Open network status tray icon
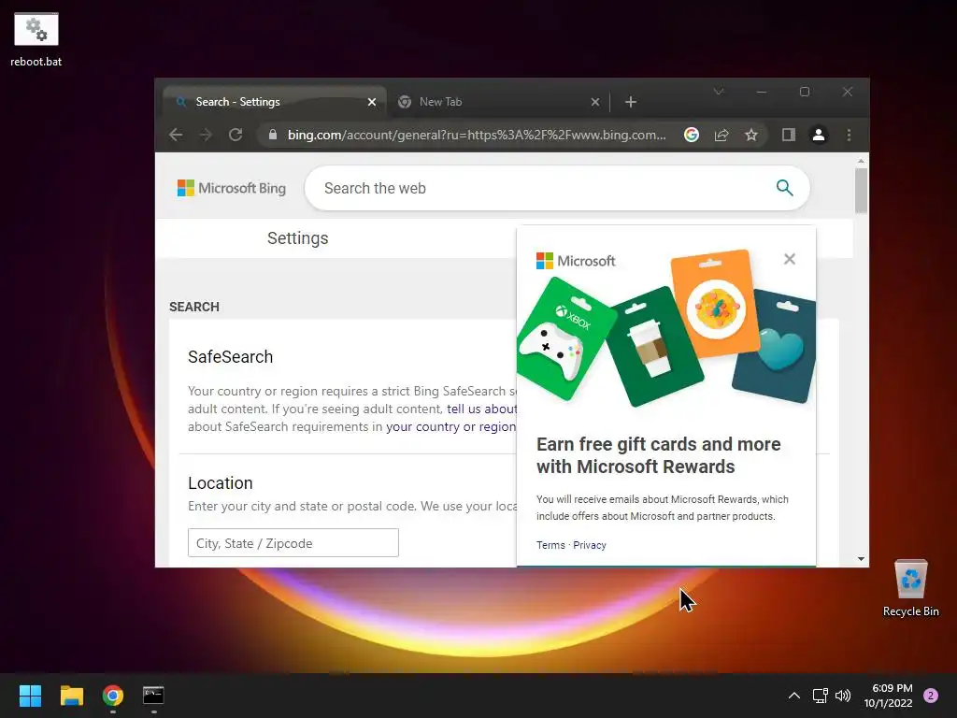This screenshot has width=957, height=718. pos(820,696)
